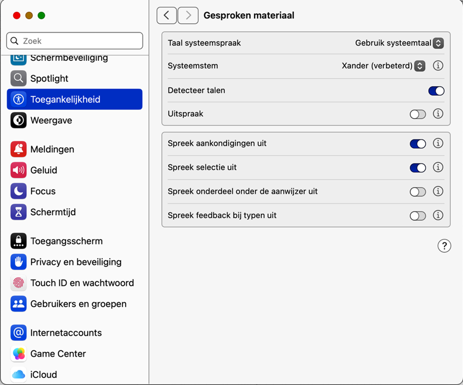
Task: Click the Weergave appearance icon
Action: (19, 120)
